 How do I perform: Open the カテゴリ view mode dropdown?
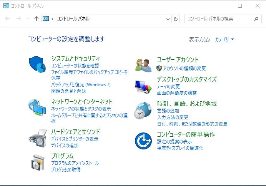coord(224,39)
